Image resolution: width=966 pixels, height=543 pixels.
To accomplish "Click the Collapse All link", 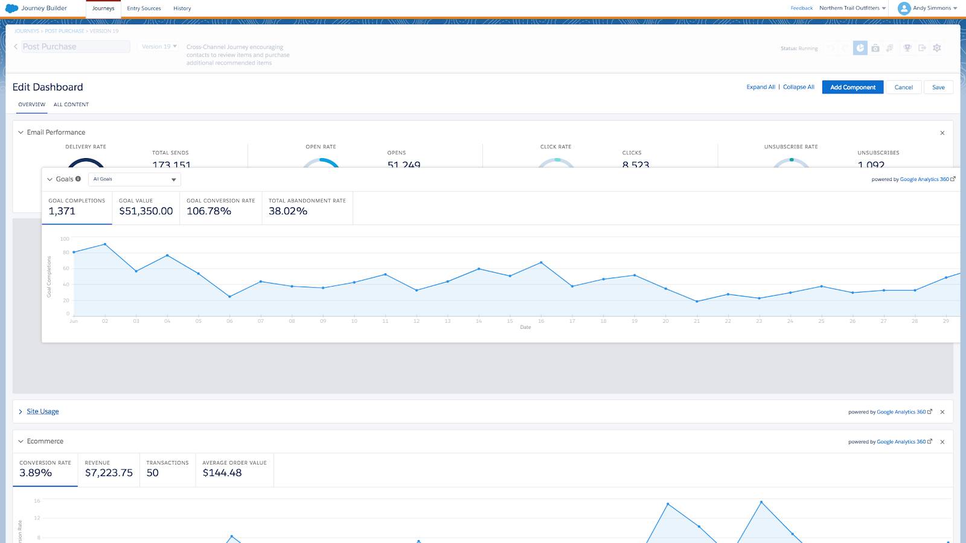I will (799, 87).
